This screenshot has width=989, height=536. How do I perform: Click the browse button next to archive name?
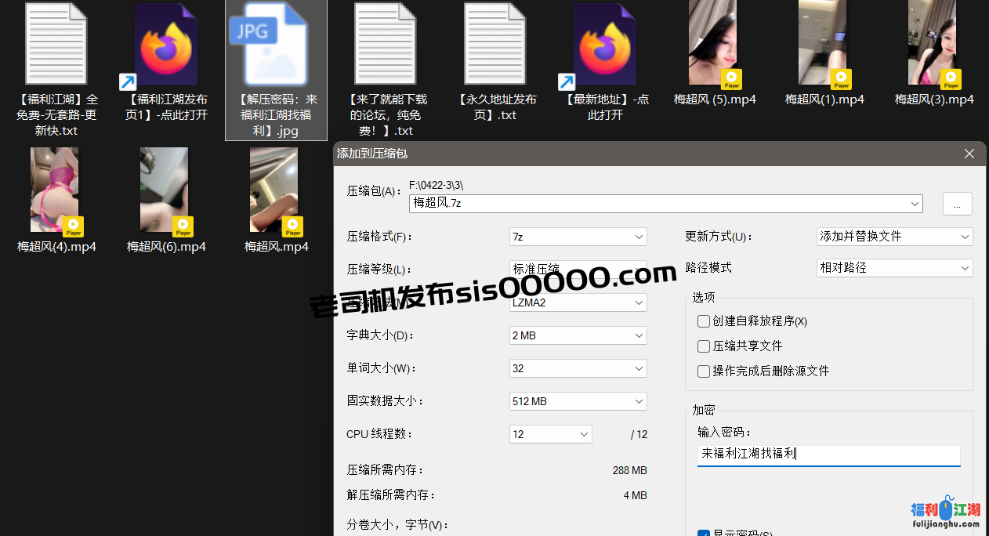957,204
